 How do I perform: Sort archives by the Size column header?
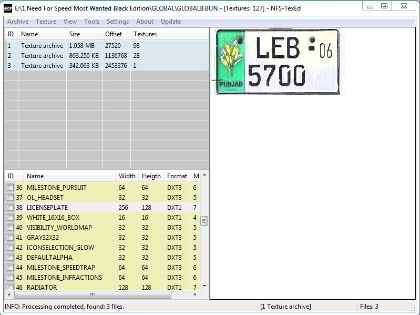[x=84, y=34]
